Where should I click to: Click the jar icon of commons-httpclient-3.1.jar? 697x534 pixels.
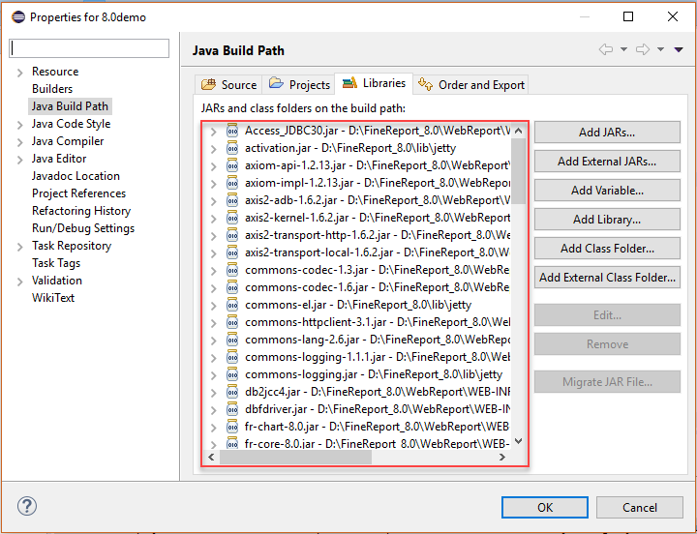pyautogui.click(x=232, y=322)
